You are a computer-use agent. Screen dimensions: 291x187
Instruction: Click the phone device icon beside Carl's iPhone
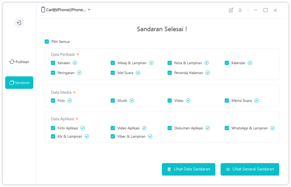click(43, 10)
